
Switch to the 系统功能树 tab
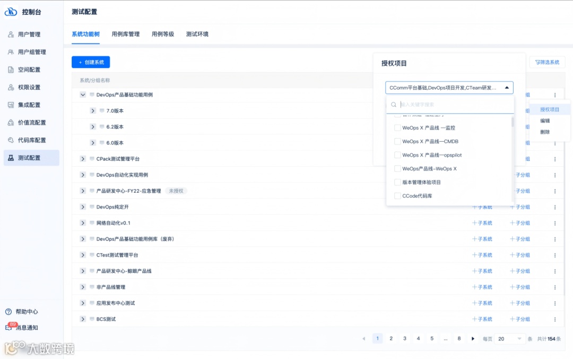[85, 34]
